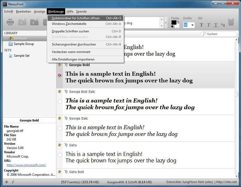Viewport: 241px width, 187px height.
Task: Click the font list scroll up arrow
Action: pos(237,40)
